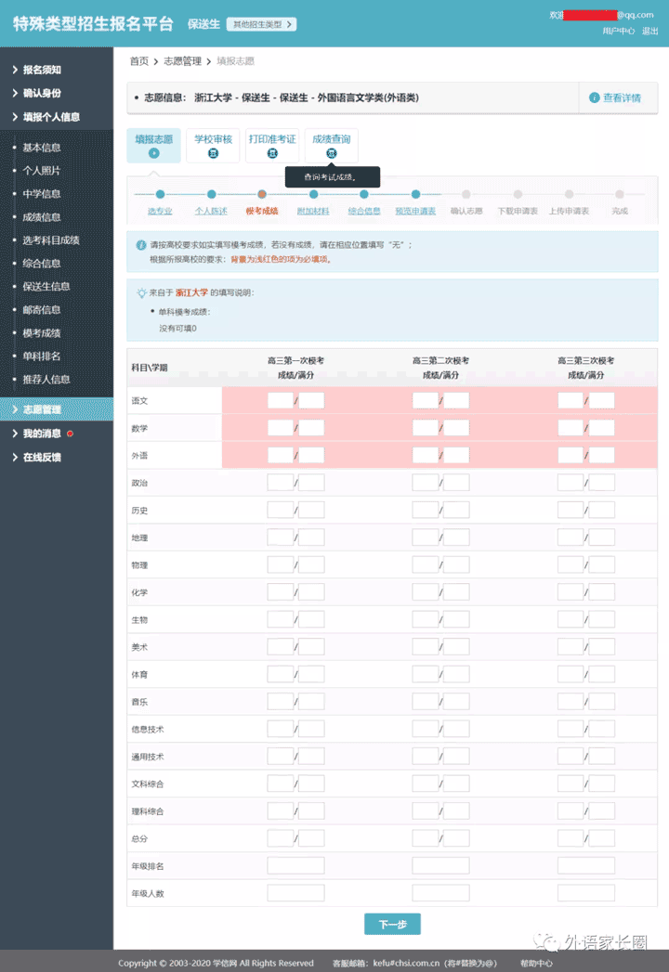The width and height of the screenshot is (669, 972).
Task: Open the 志愿管理 sidebar section
Action: point(57,409)
